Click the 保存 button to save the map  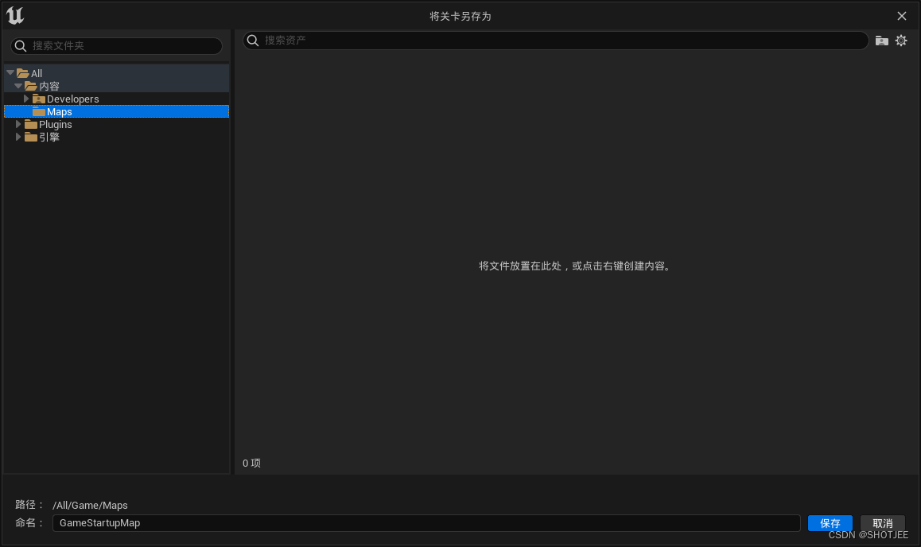pos(830,523)
